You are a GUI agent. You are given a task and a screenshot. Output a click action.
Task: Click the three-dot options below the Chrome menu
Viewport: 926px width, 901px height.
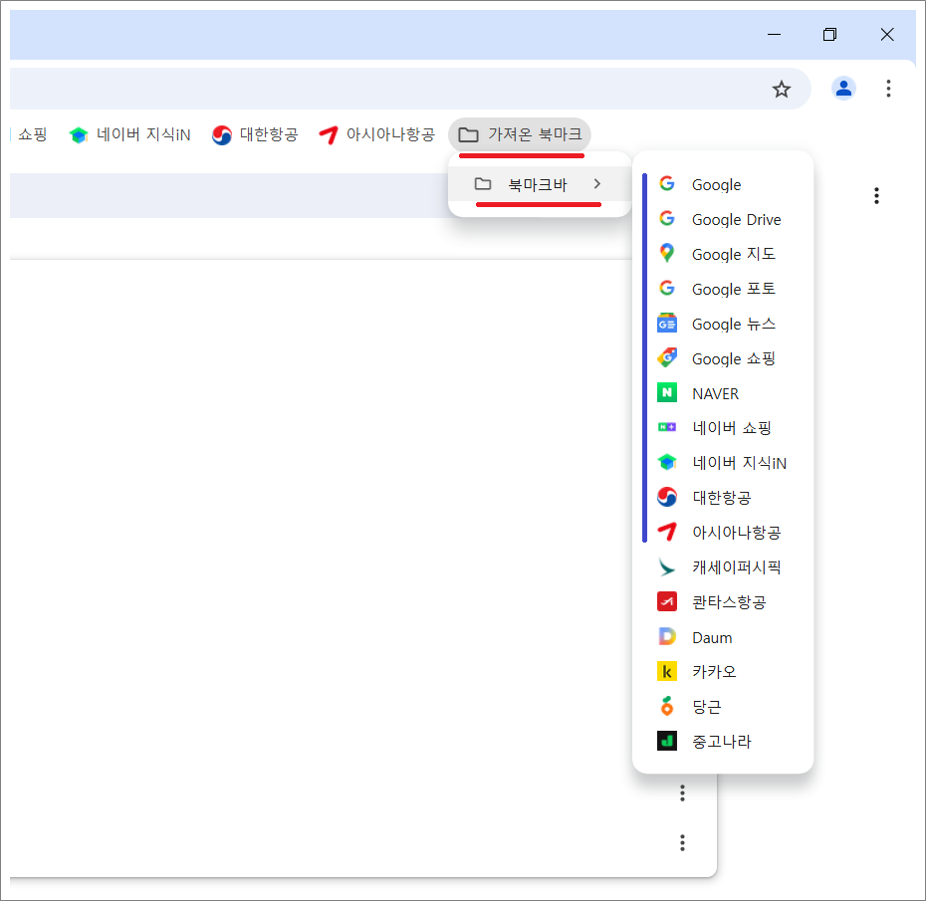(x=876, y=195)
